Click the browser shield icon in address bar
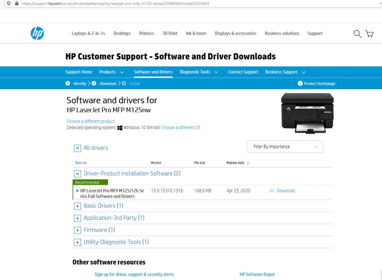This screenshot has width=382, height=280. pos(9,4)
